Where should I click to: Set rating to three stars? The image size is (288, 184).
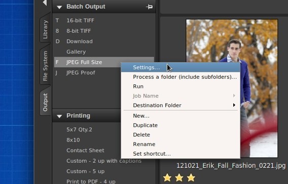point(191,177)
